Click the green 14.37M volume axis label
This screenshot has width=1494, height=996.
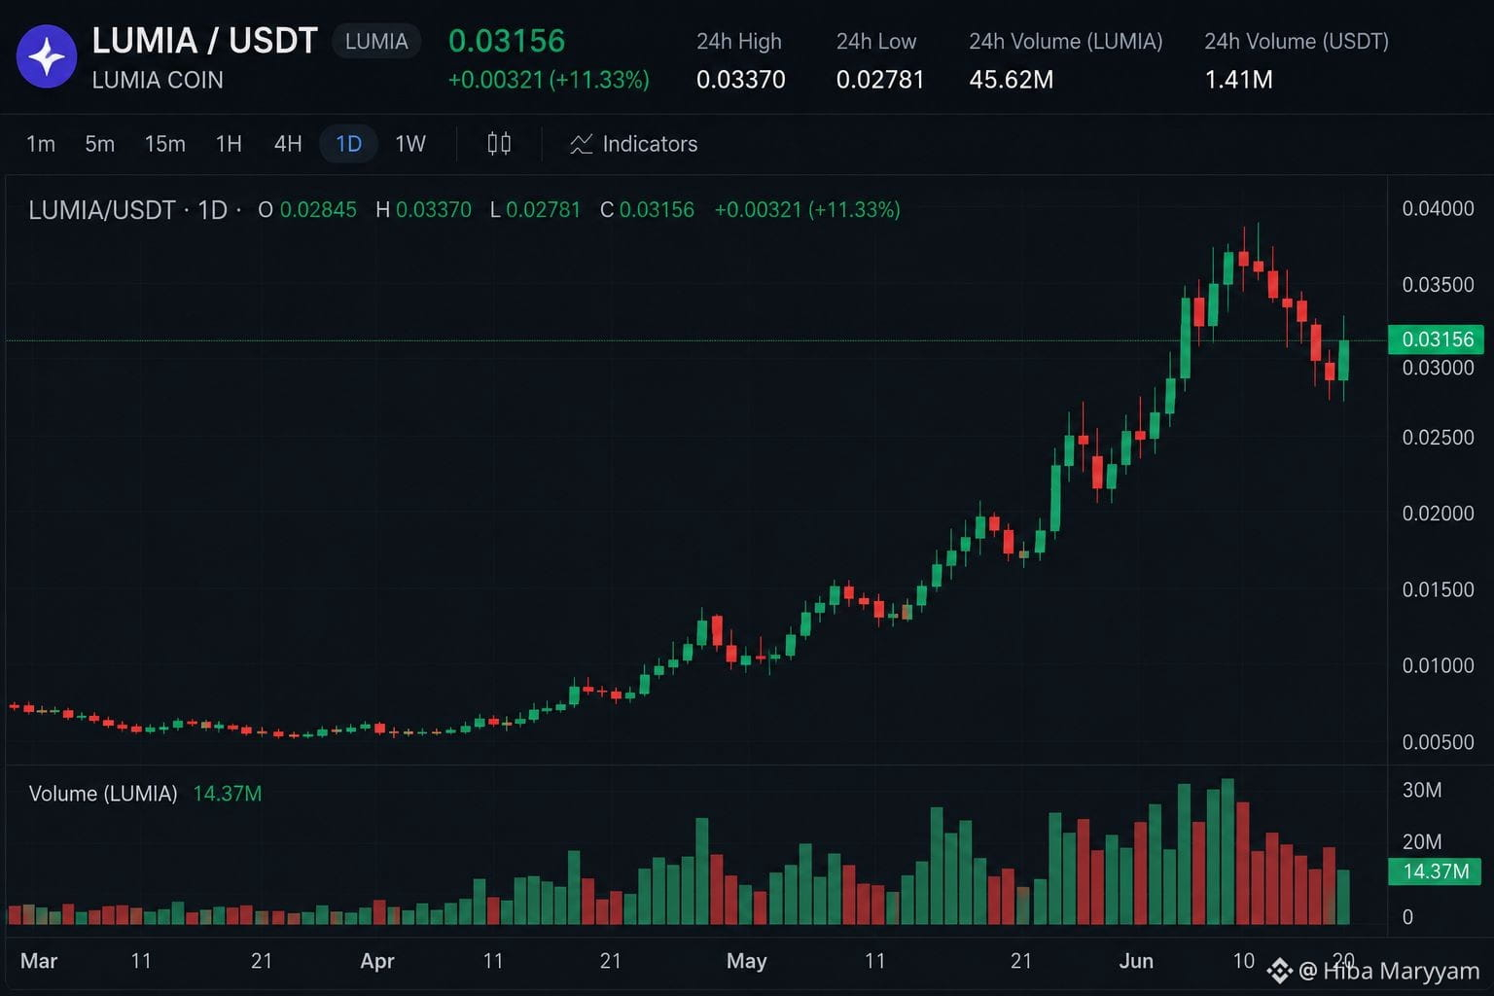pyautogui.click(x=1436, y=871)
